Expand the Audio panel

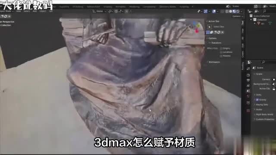coord(258,109)
